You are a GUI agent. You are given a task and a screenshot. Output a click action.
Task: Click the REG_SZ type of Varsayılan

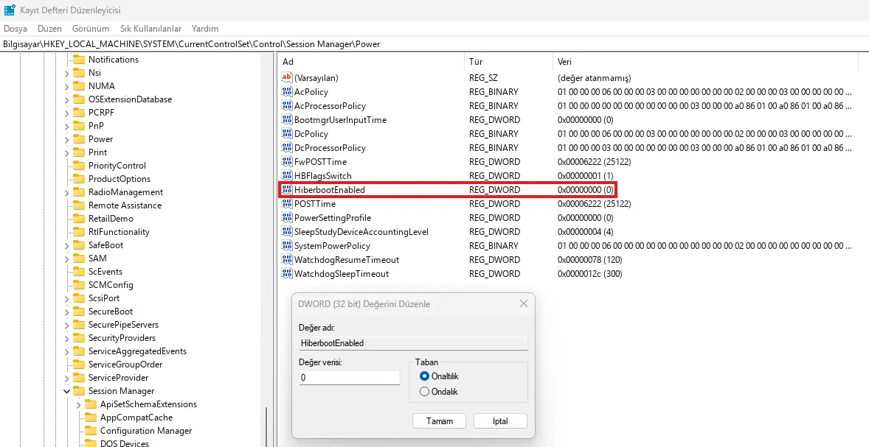(483, 77)
